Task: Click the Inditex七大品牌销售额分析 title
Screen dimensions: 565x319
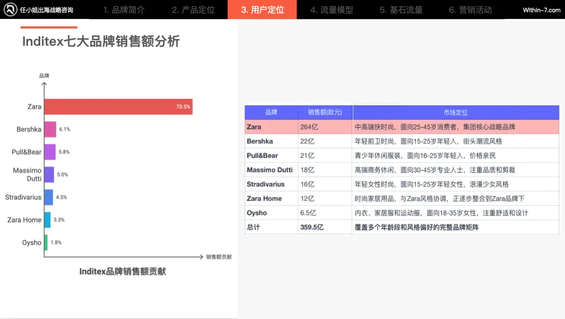Action: 101,41
